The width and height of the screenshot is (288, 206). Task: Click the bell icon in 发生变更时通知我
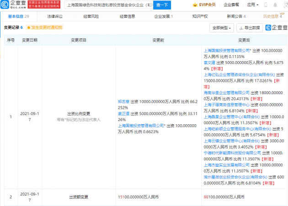tap(29, 27)
